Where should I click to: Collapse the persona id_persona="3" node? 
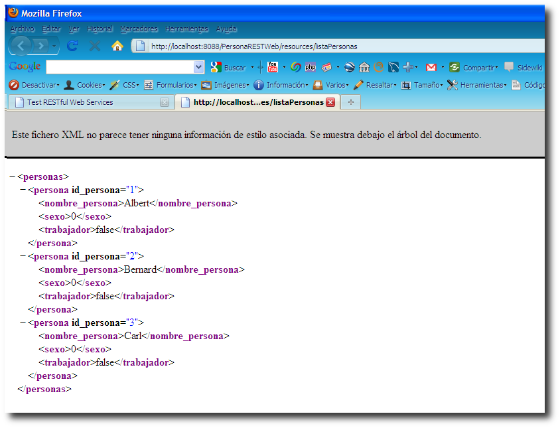(23, 322)
